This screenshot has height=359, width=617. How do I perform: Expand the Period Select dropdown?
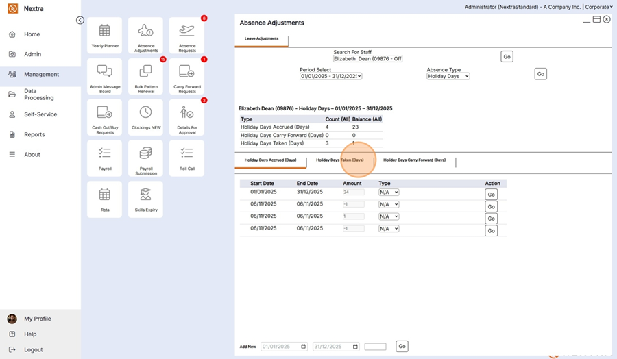[330, 76]
